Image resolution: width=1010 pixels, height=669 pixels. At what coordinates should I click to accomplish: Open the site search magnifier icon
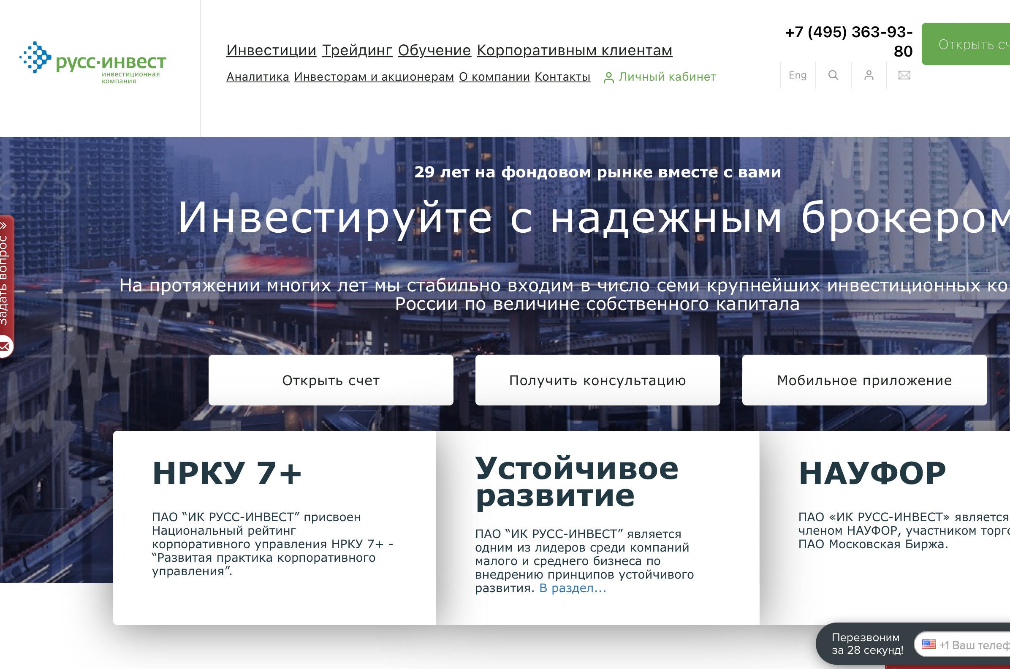(833, 75)
